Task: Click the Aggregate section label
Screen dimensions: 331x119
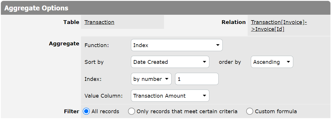Action: pos(64,44)
